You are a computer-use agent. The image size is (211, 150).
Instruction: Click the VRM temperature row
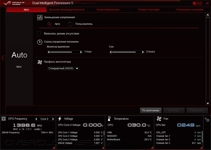(x=129, y=133)
